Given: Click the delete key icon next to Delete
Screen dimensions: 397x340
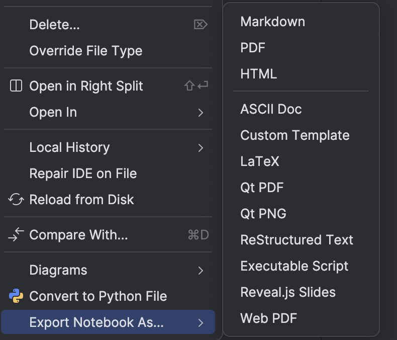Looking at the screenshot, I should [x=201, y=24].
